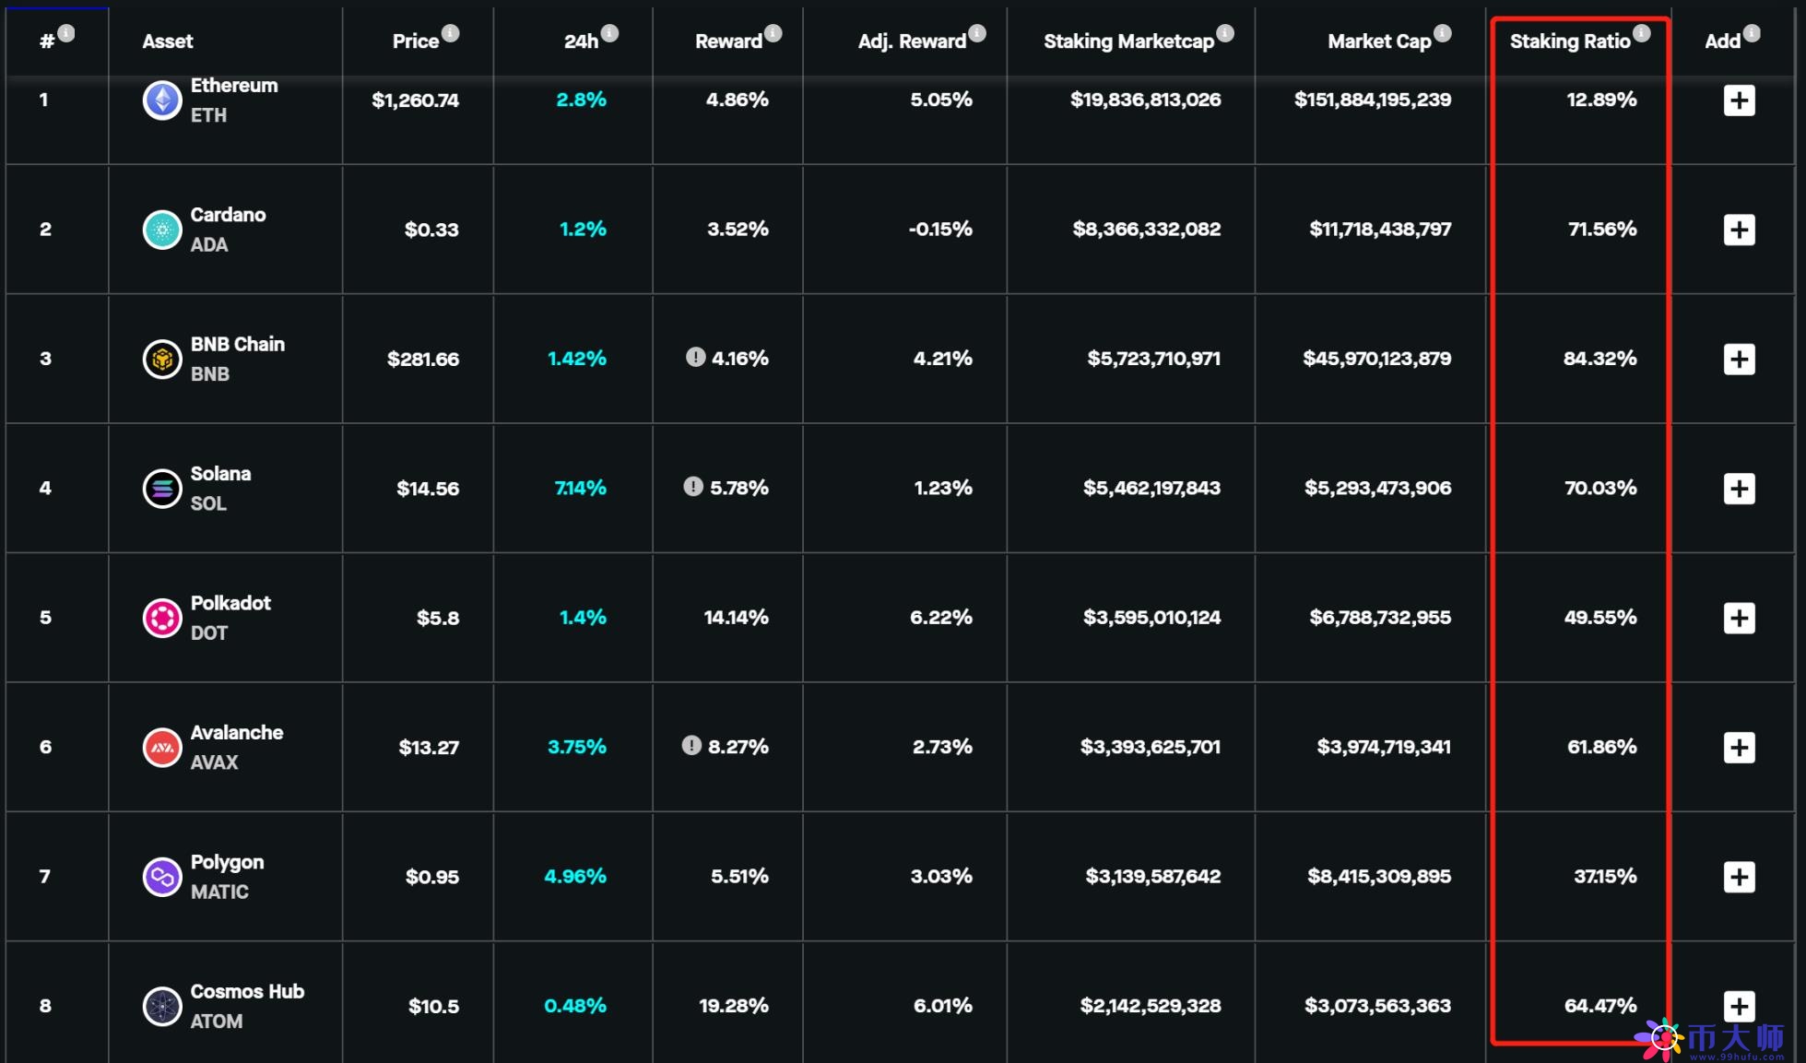Add Ethereum using its plus button
The image size is (1806, 1063).
[1739, 100]
